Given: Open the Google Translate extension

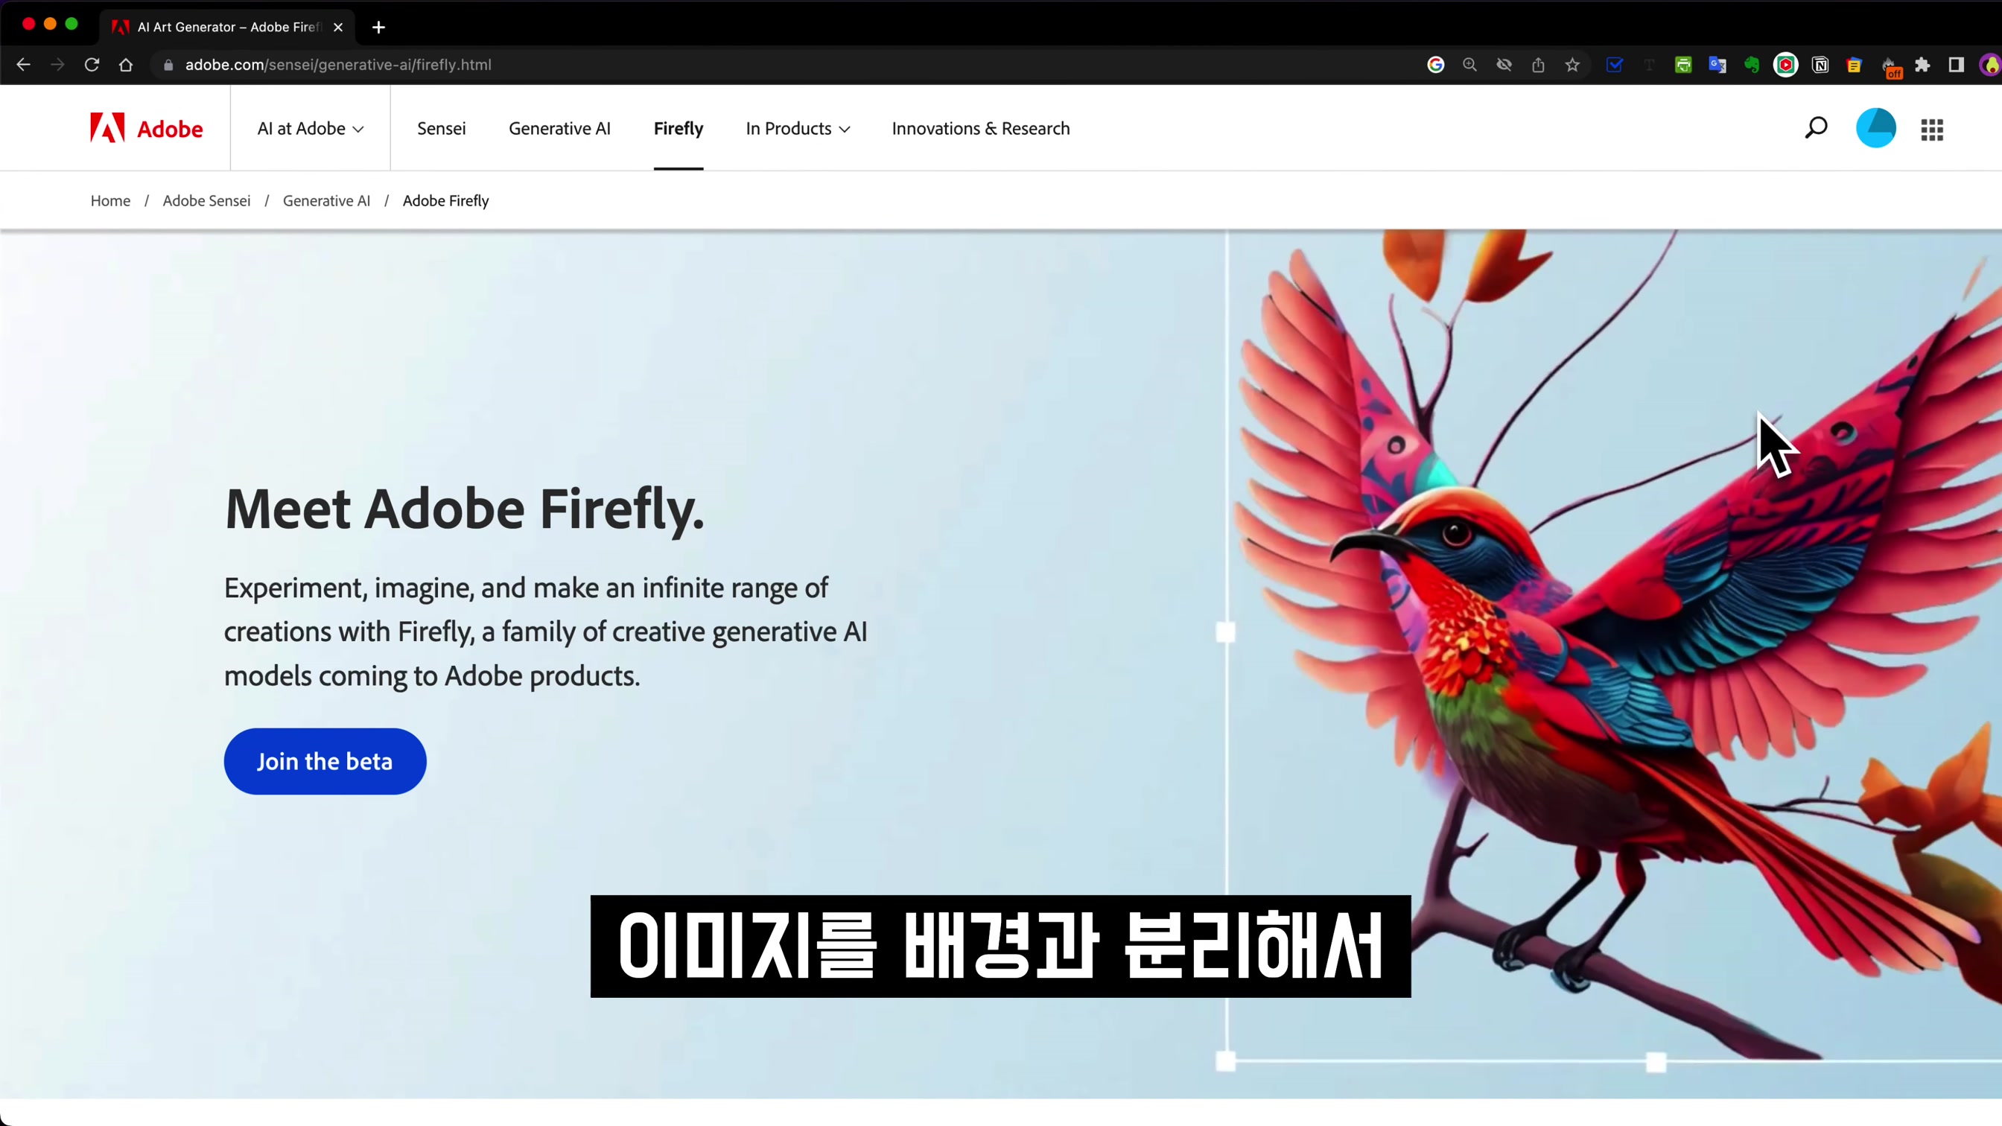Looking at the screenshot, I should 1717,65.
